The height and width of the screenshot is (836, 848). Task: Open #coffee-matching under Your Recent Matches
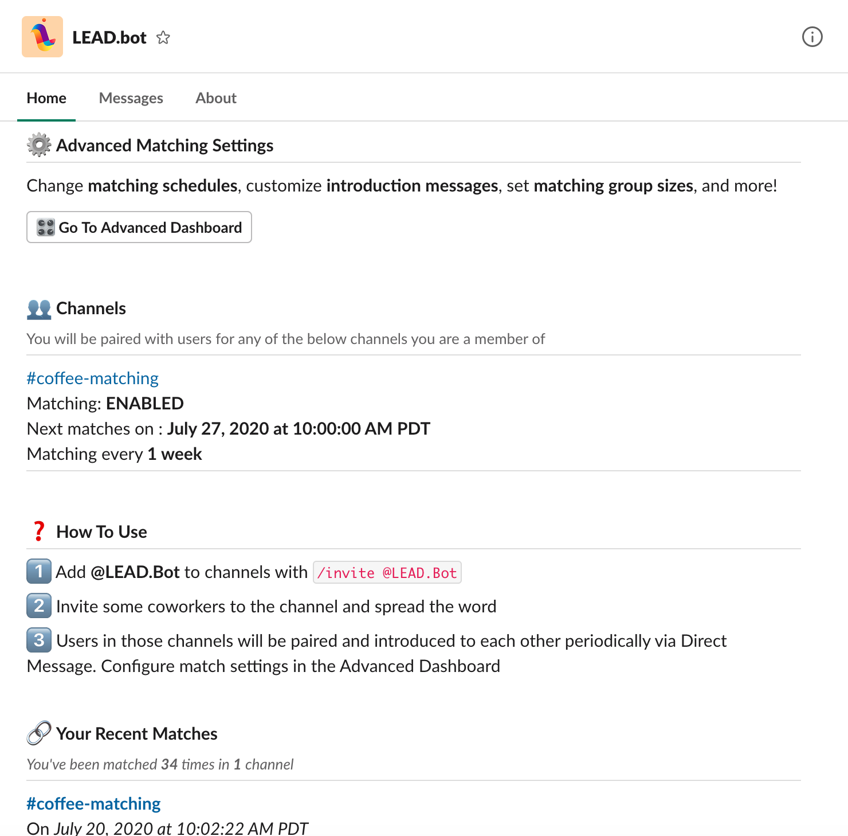93,803
